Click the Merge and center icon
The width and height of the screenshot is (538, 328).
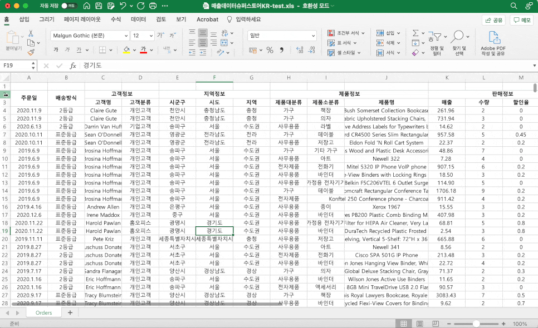(224, 43)
